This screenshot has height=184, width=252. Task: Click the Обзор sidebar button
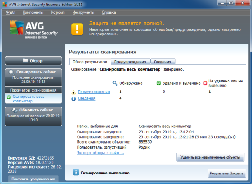(x=34, y=61)
